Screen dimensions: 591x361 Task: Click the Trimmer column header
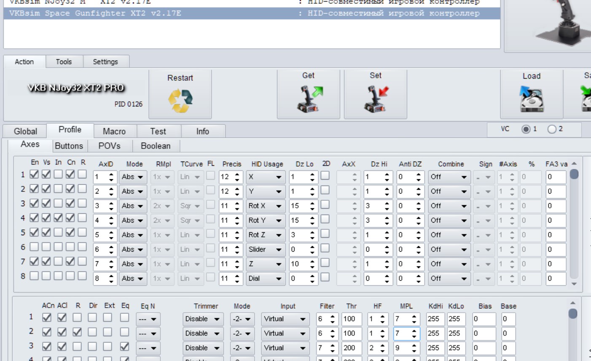pos(206,306)
